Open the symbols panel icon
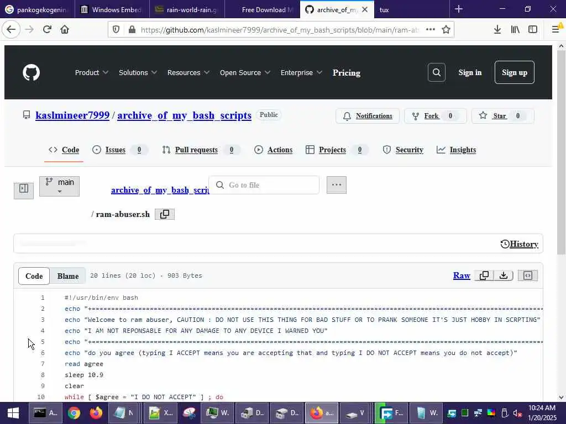The width and height of the screenshot is (566, 424). click(528, 275)
